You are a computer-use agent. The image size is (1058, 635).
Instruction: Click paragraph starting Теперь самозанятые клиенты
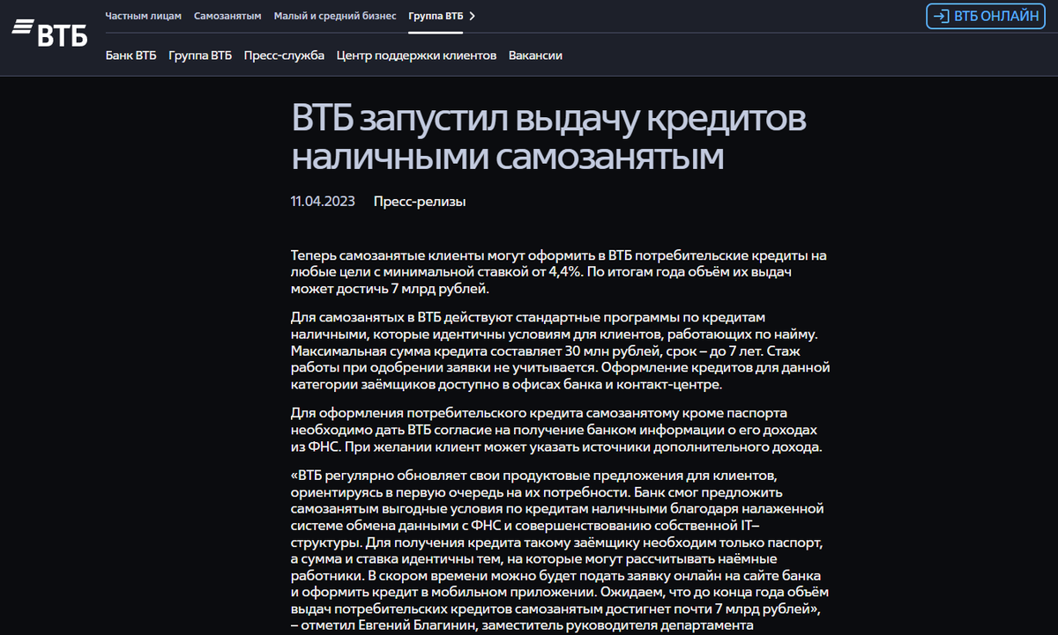[559, 272]
